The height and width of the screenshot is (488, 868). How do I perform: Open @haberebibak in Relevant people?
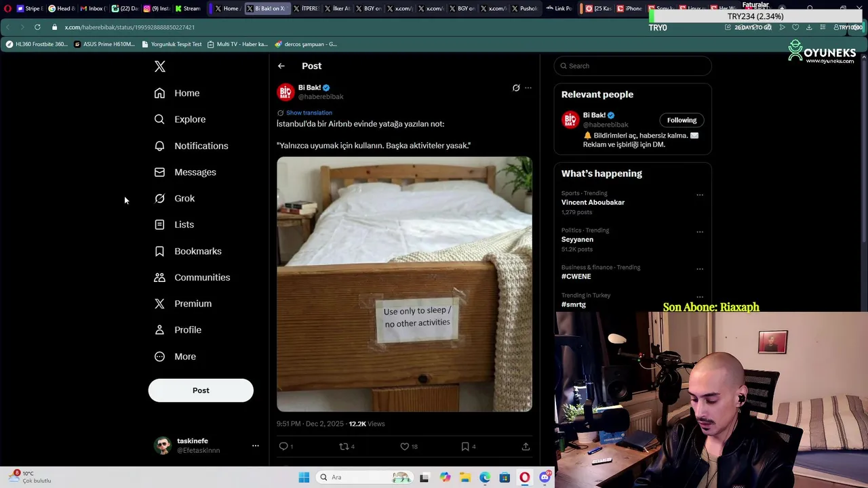pos(606,125)
